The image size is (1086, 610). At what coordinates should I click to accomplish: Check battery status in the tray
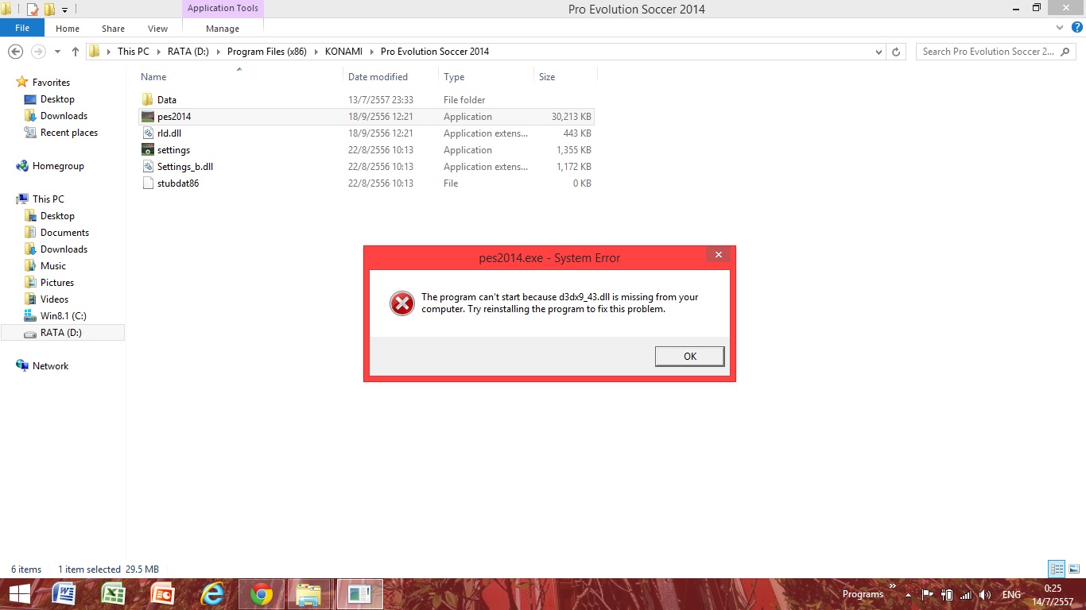pos(947,594)
